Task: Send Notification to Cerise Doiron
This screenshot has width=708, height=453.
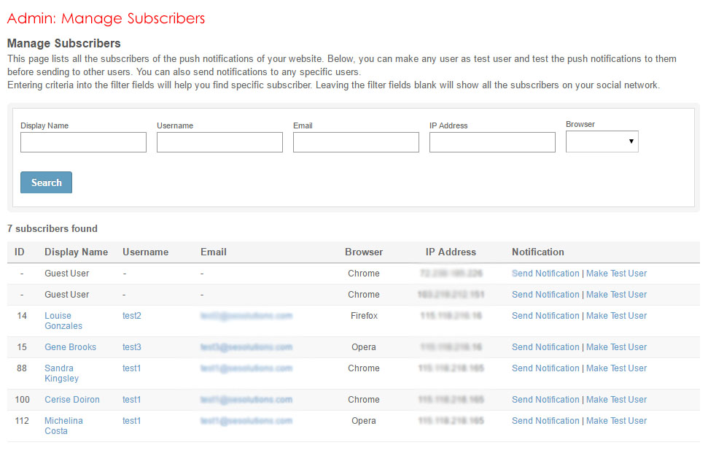Action: pyautogui.click(x=545, y=400)
